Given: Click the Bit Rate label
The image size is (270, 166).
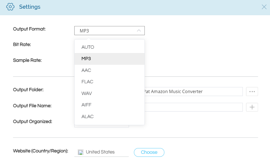Looking at the screenshot, I should 22,45.
